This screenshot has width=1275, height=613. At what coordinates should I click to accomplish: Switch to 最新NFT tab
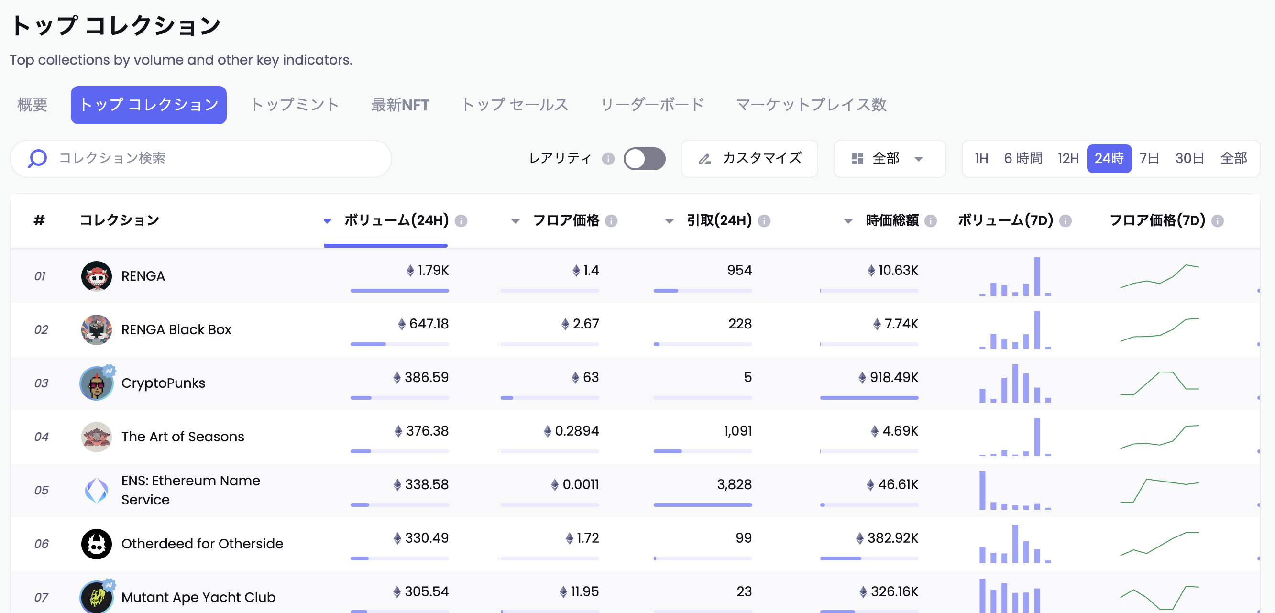point(400,105)
